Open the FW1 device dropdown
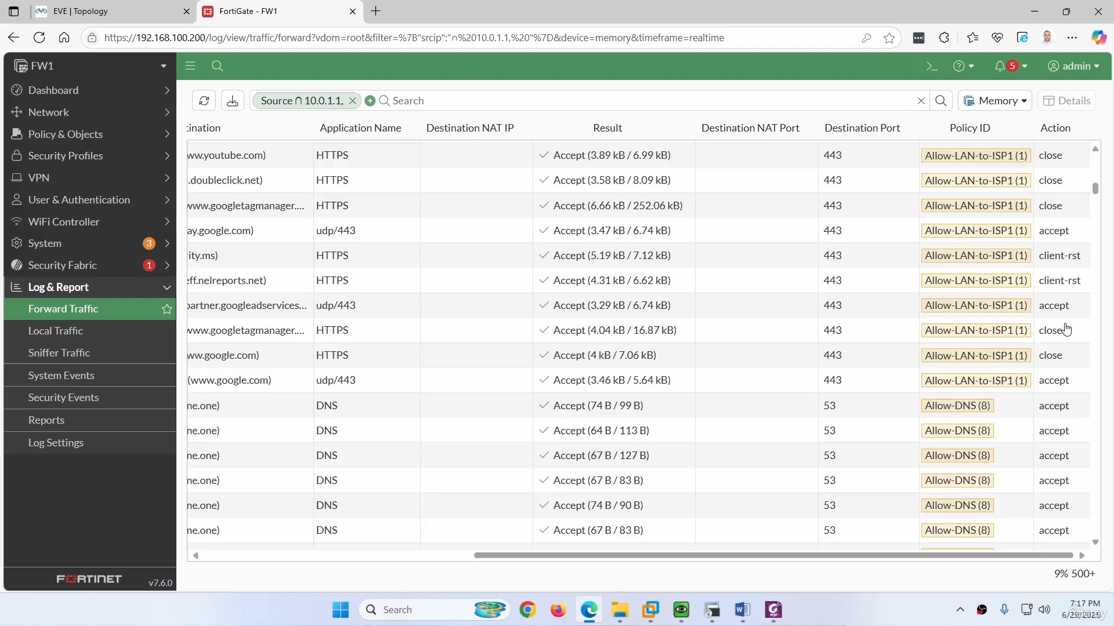 click(x=90, y=66)
